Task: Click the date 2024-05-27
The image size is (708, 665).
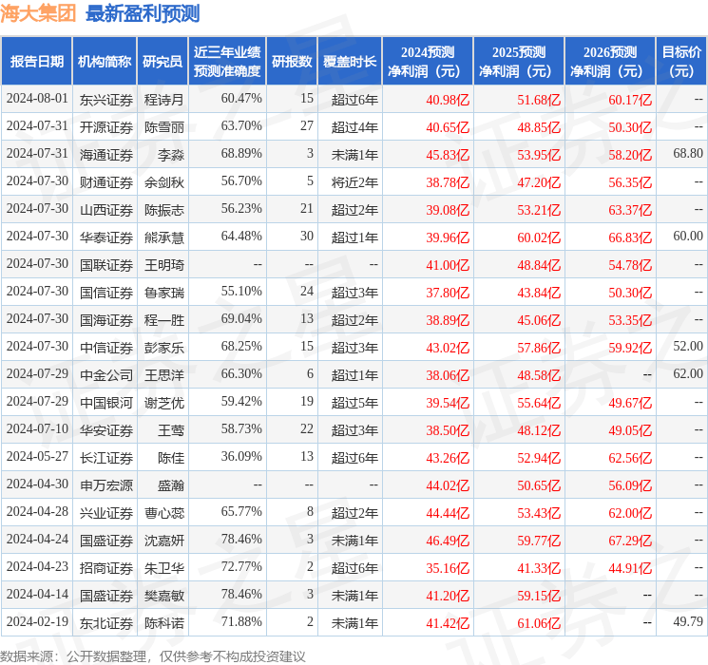Action: coord(37,456)
